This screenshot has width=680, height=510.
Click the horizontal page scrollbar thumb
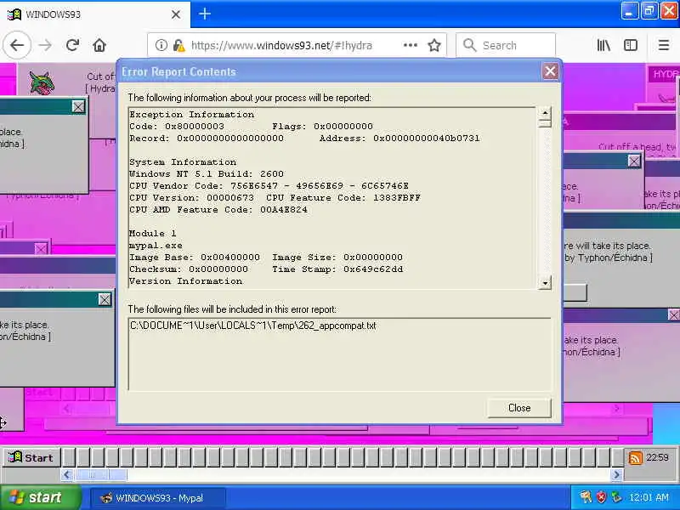(100, 475)
